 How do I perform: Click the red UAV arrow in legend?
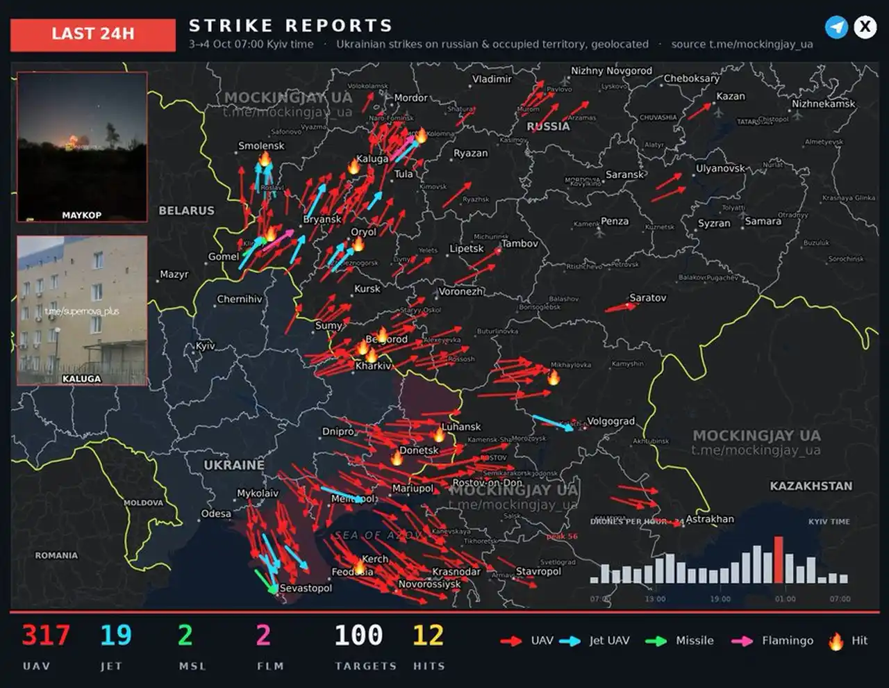pyautogui.click(x=511, y=641)
